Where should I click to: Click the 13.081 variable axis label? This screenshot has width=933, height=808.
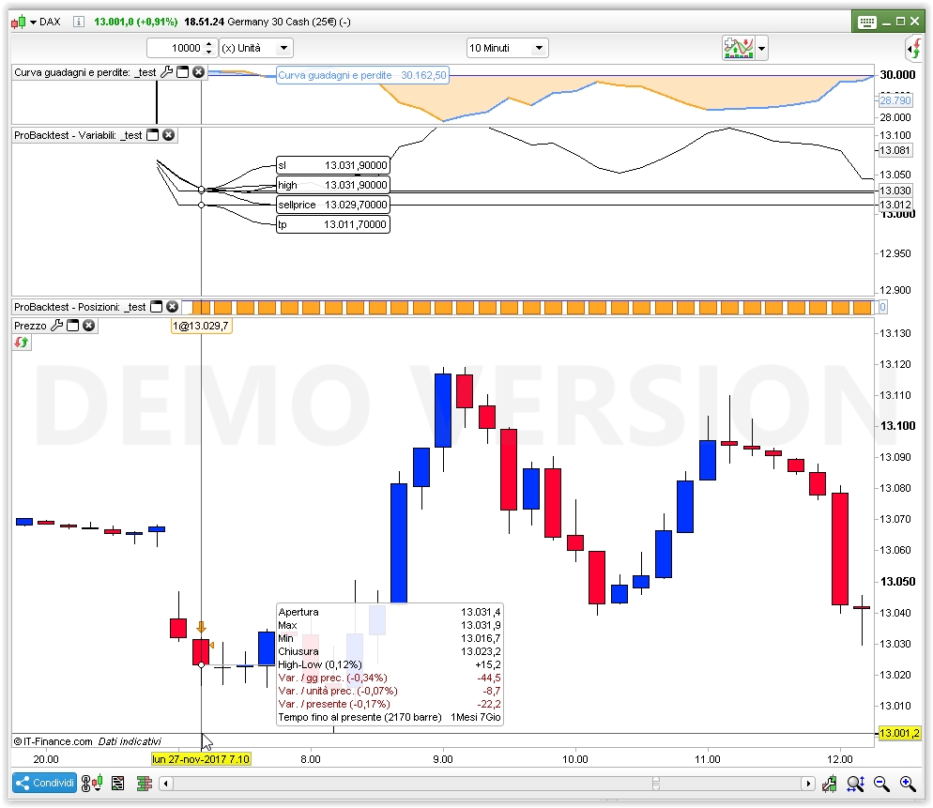coord(895,150)
